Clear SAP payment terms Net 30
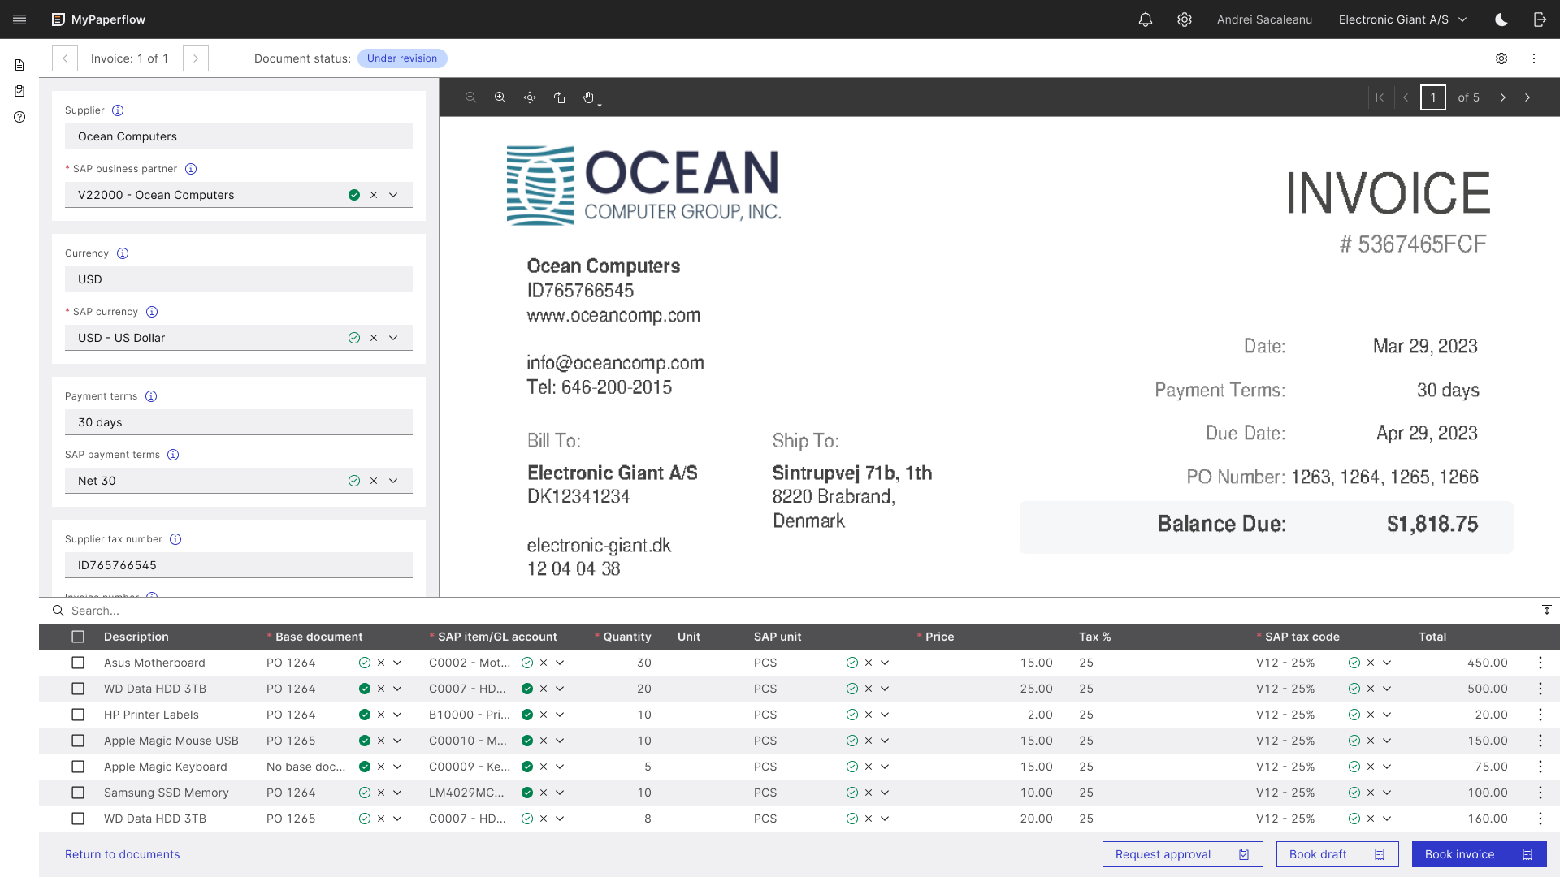 374,481
